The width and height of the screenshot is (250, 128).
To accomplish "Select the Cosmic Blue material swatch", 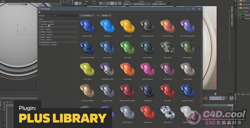I will click(107, 47).
